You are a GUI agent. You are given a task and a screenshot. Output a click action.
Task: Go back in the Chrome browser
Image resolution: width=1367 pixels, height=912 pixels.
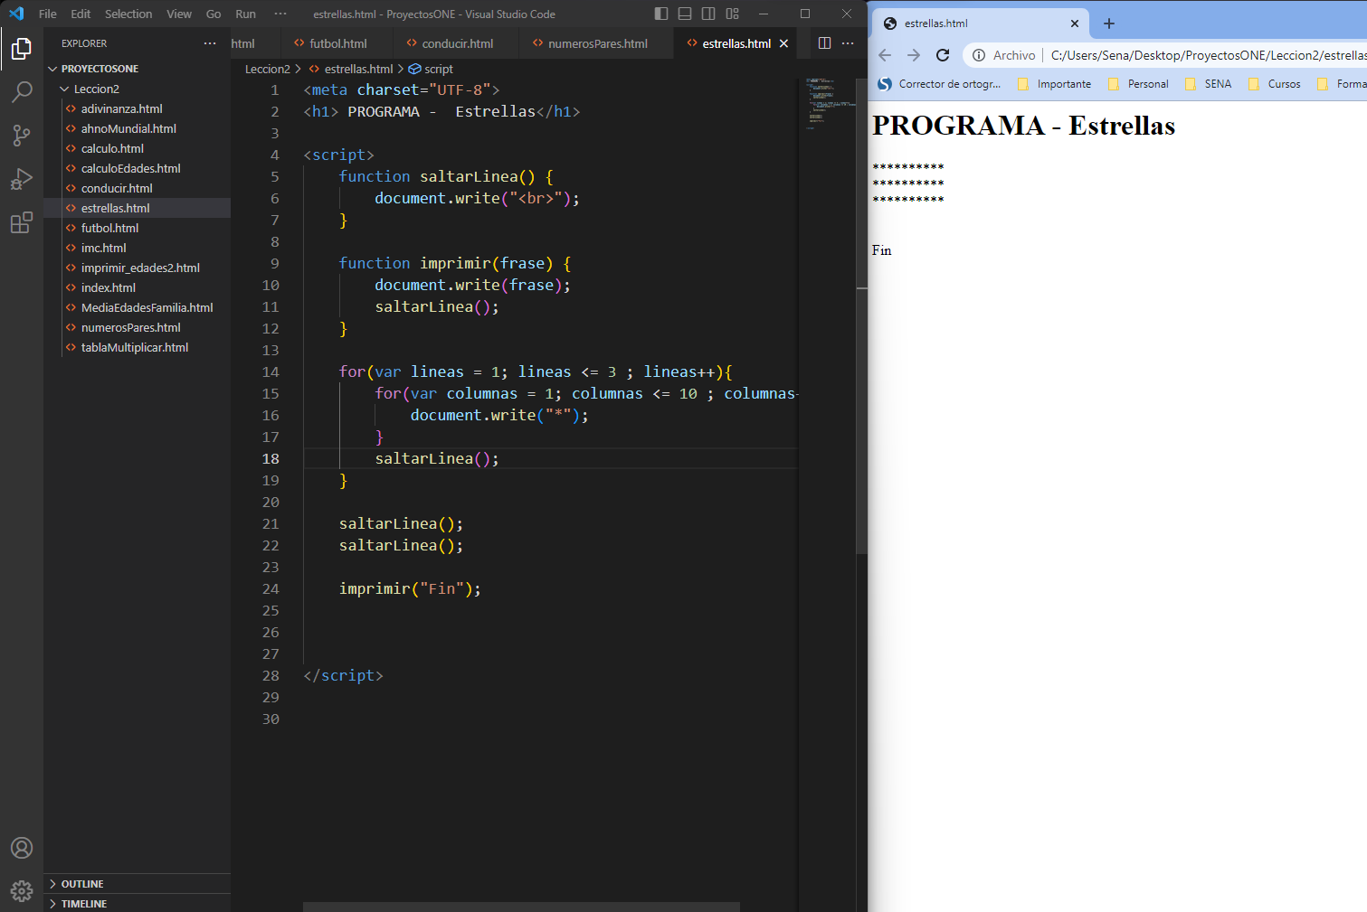(885, 55)
